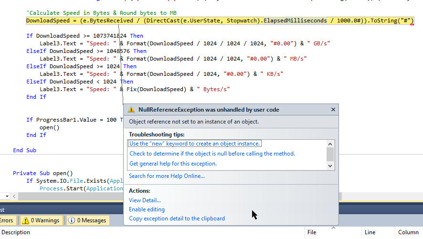Screen dimensions: 423x239
Task: Click 'Search for more Help Online...'
Action: click(x=167, y=176)
